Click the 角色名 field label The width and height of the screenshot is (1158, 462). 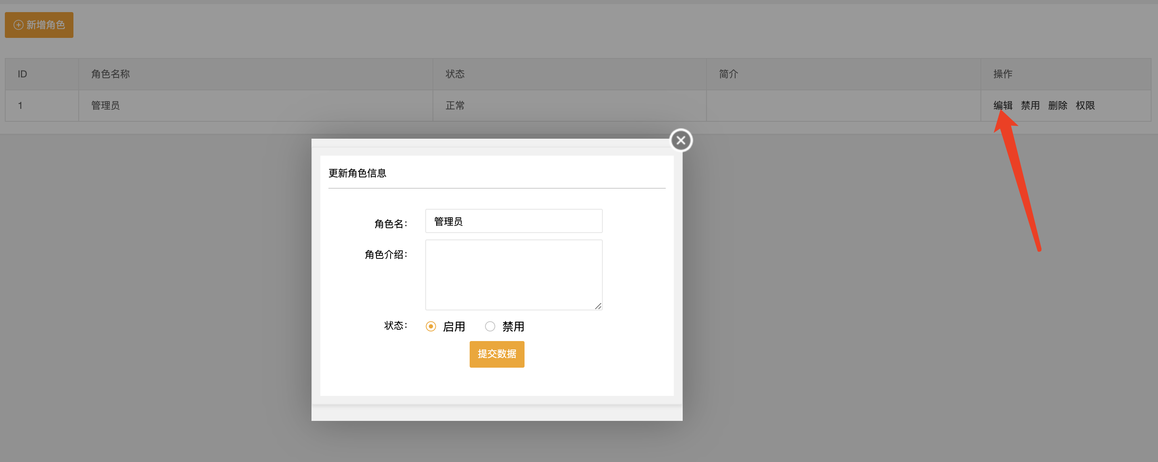(x=391, y=224)
